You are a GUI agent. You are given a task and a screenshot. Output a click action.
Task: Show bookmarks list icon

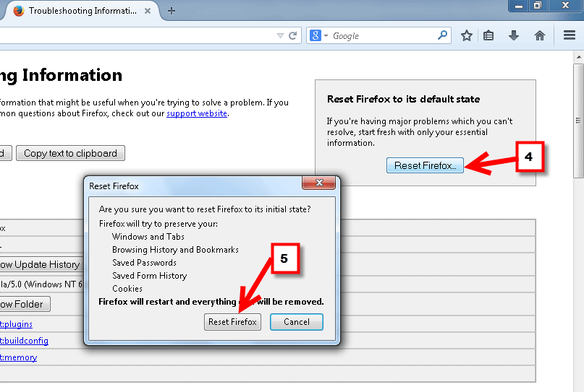pos(488,35)
